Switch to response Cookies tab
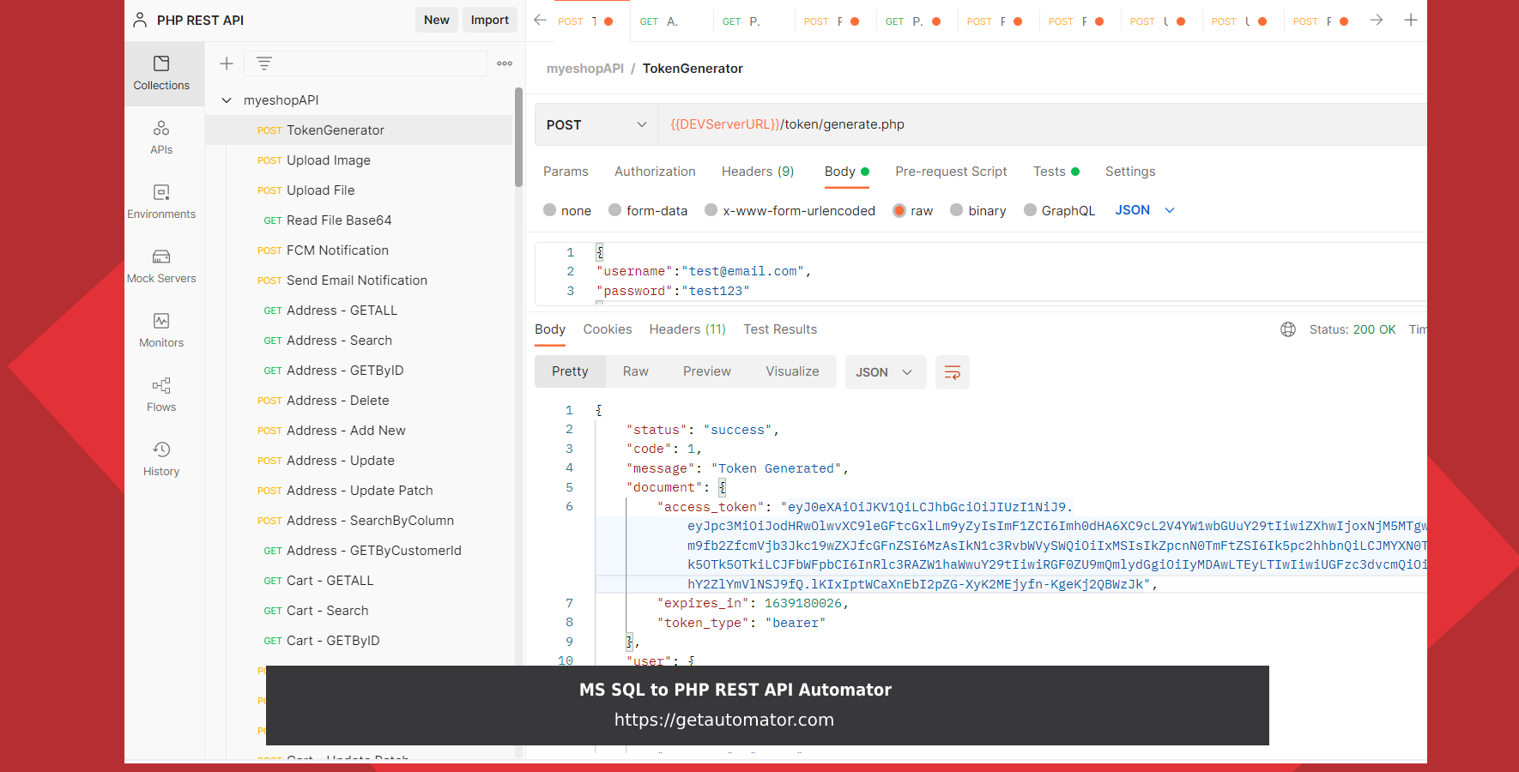The height and width of the screenshot is (772, 1519). [x=608, y=329]
